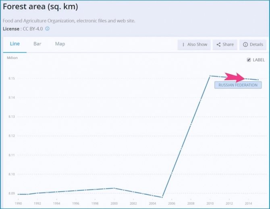Select the lowest data point at 2005
Viewport: 270px width, 209px height.
tap(162, 197)
